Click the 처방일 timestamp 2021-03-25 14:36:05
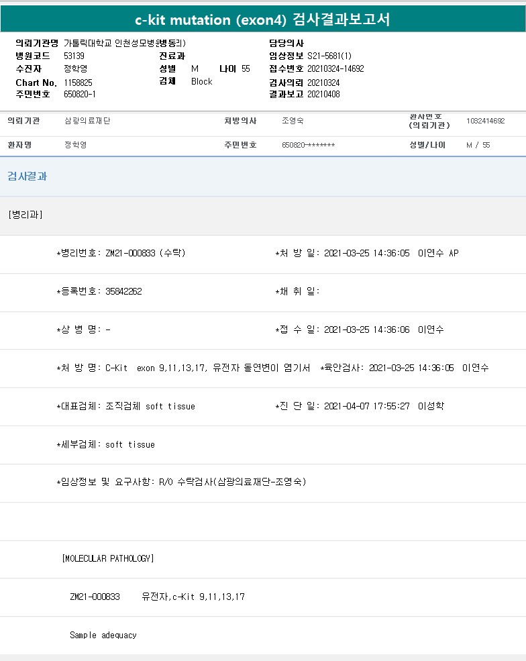 [x=367, y=253]
